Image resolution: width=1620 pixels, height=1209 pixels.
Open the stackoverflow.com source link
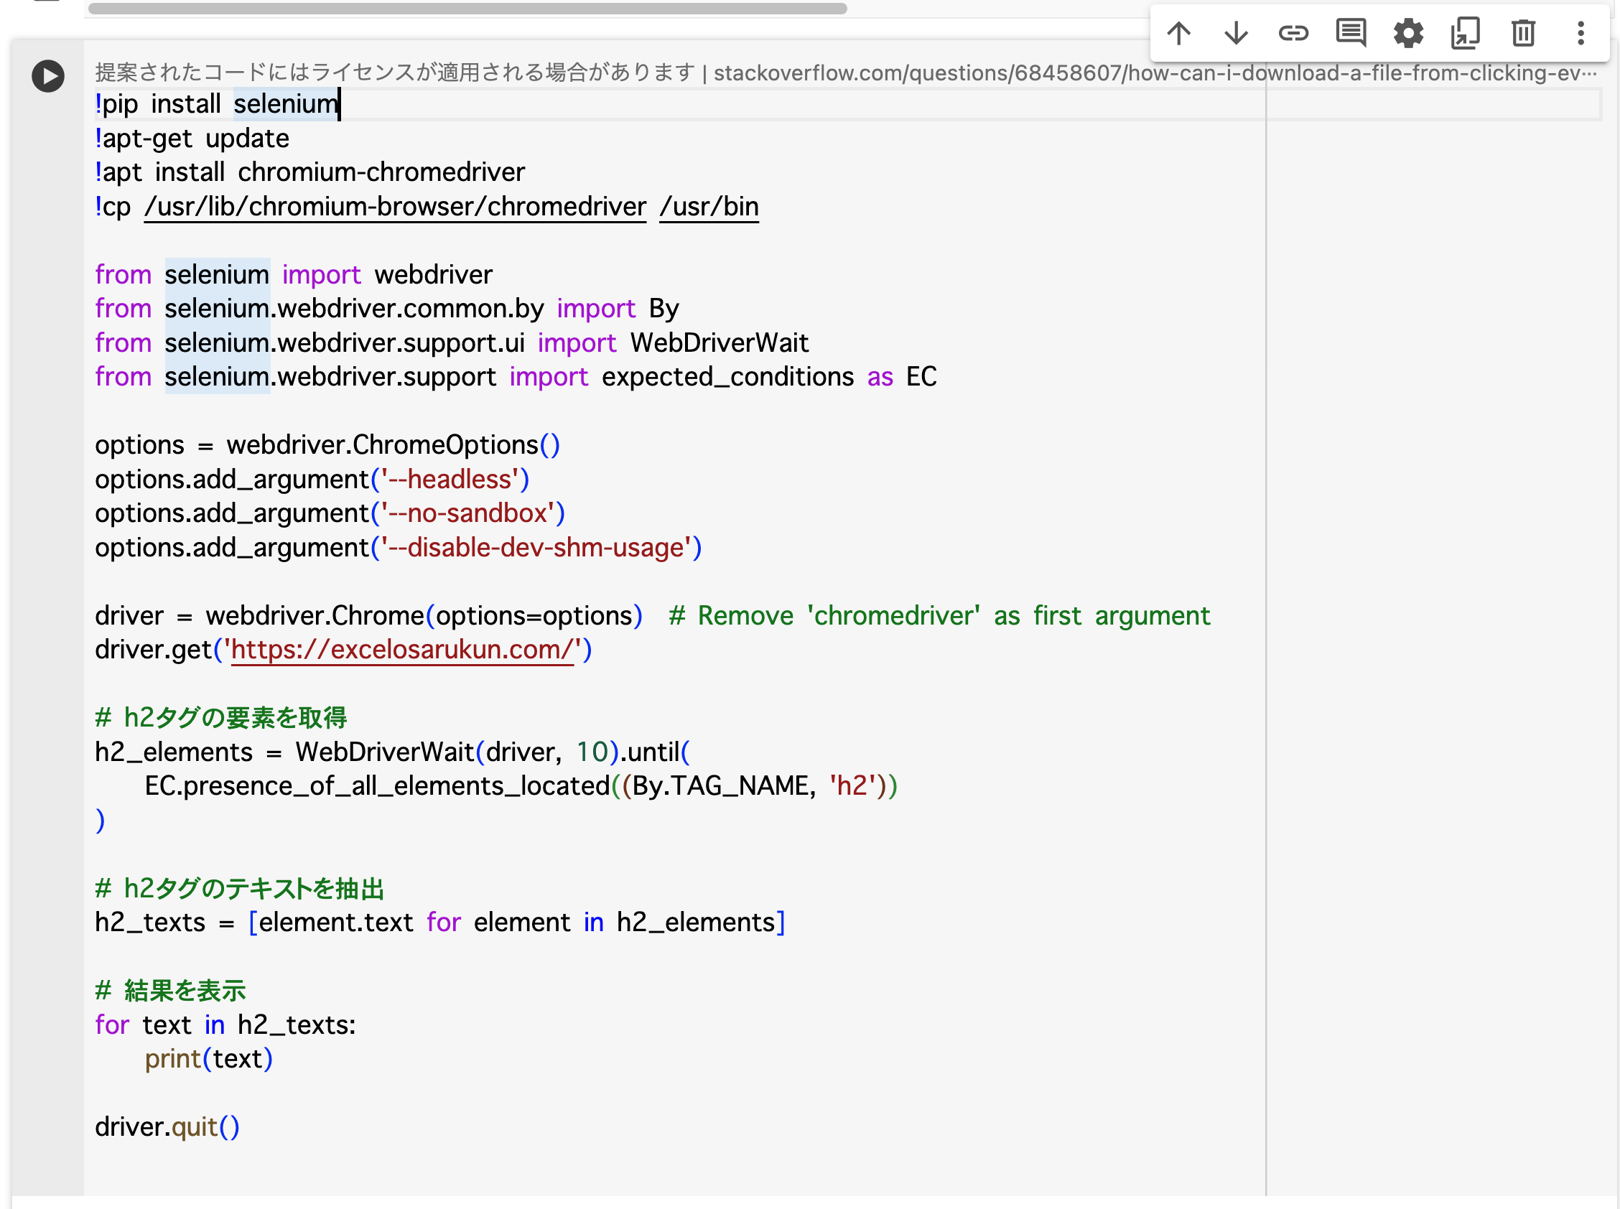coord(1155,73)
